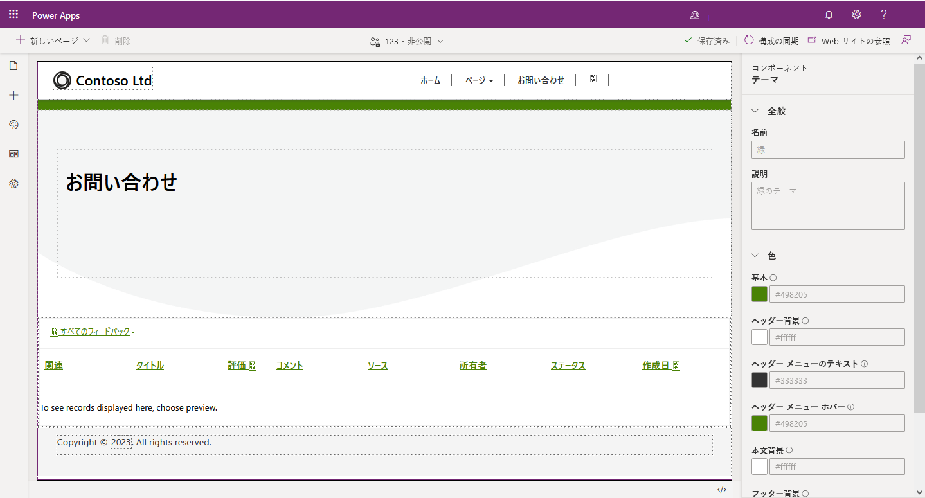Click 本文背景 white color swatch
This screenshot has width=925, height=498.
click(x=759, y=467)
